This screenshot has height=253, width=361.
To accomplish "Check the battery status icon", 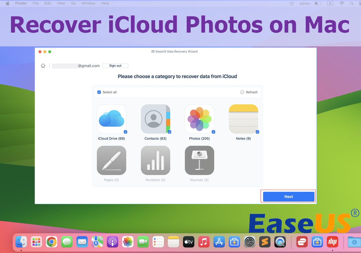I will [x=318, y=3].
